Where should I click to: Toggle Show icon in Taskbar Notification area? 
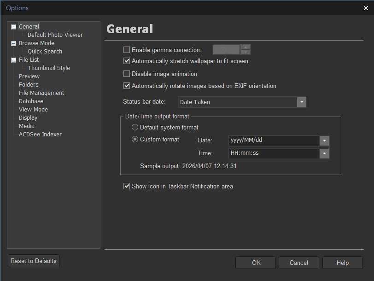126,186
